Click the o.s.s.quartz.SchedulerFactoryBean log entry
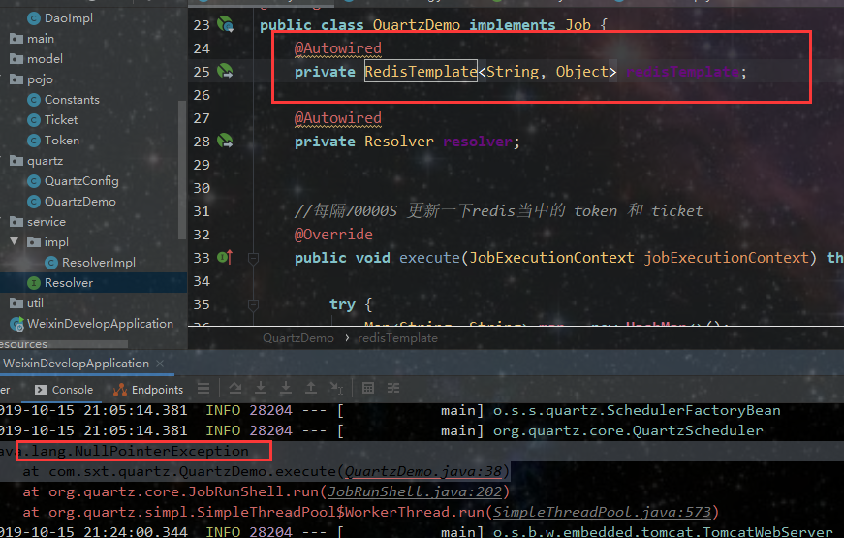Image resolution: width=844 pixels, height=538 pixels. [637, 410]
